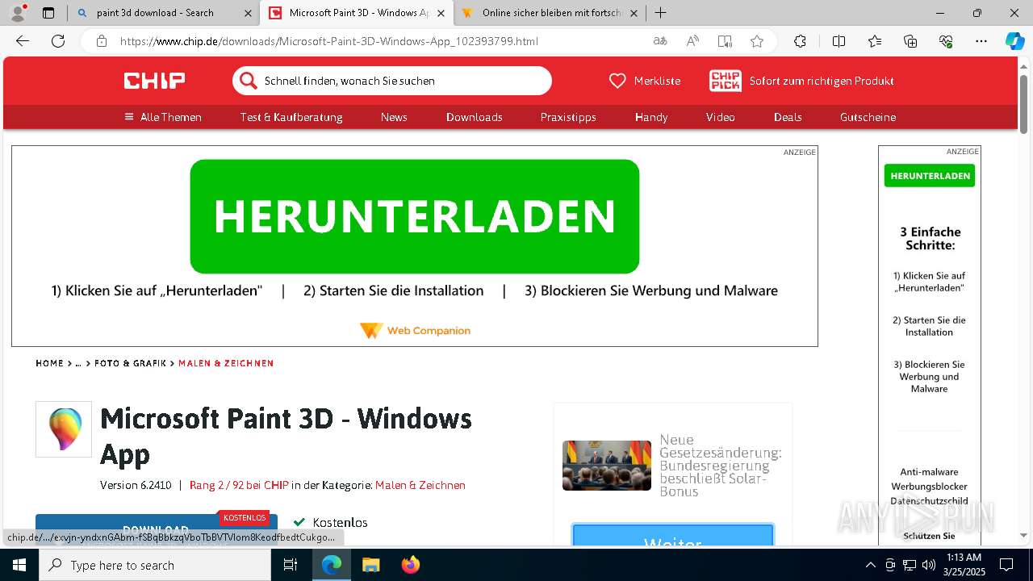
Task: Open the Malen & Zeichnen category link
Action: 420,485
